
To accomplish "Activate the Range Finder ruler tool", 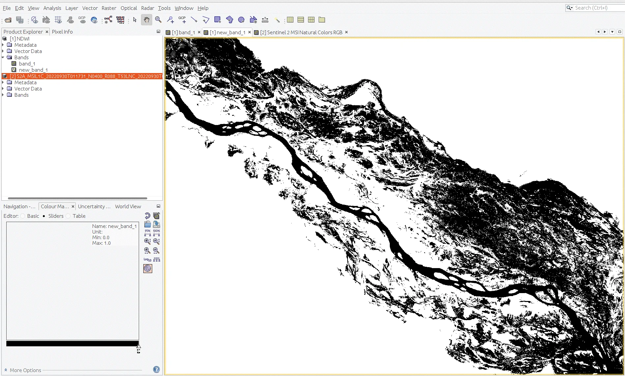I will pyautogui.click(x=265, y=20).
